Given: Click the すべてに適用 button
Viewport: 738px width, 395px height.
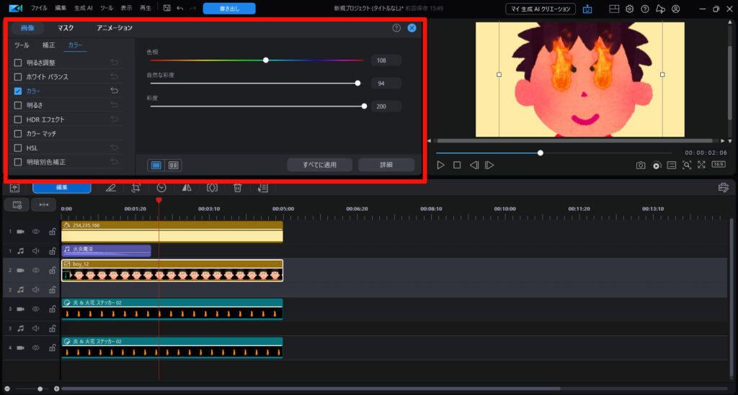Looking at the screenshot, I should point(320,165).
